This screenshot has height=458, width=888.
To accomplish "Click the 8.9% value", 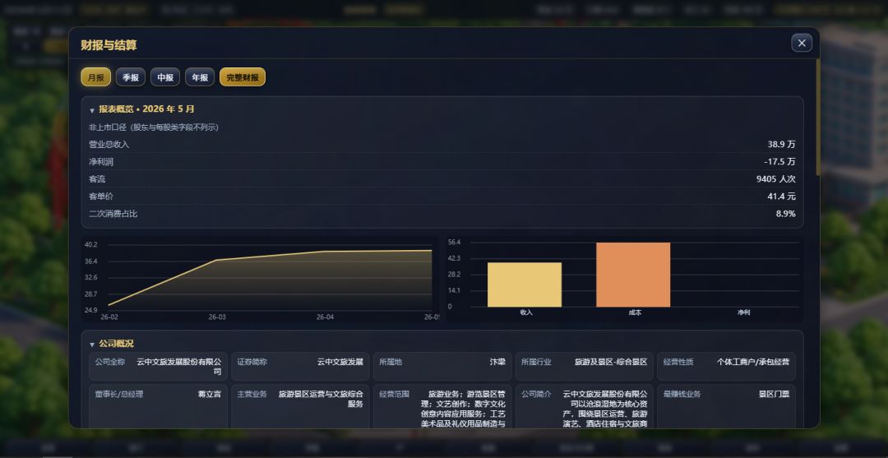I will [785, 214].
